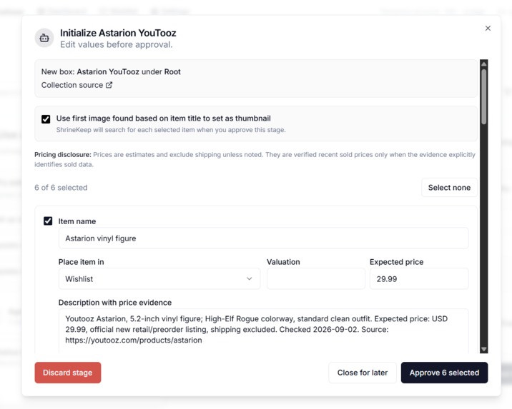Click the vertical scrollbar thumb

(x=484, y=97)
